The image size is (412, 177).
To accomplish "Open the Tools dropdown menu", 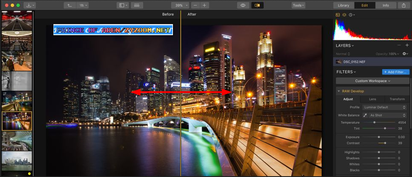I will 298,5.
